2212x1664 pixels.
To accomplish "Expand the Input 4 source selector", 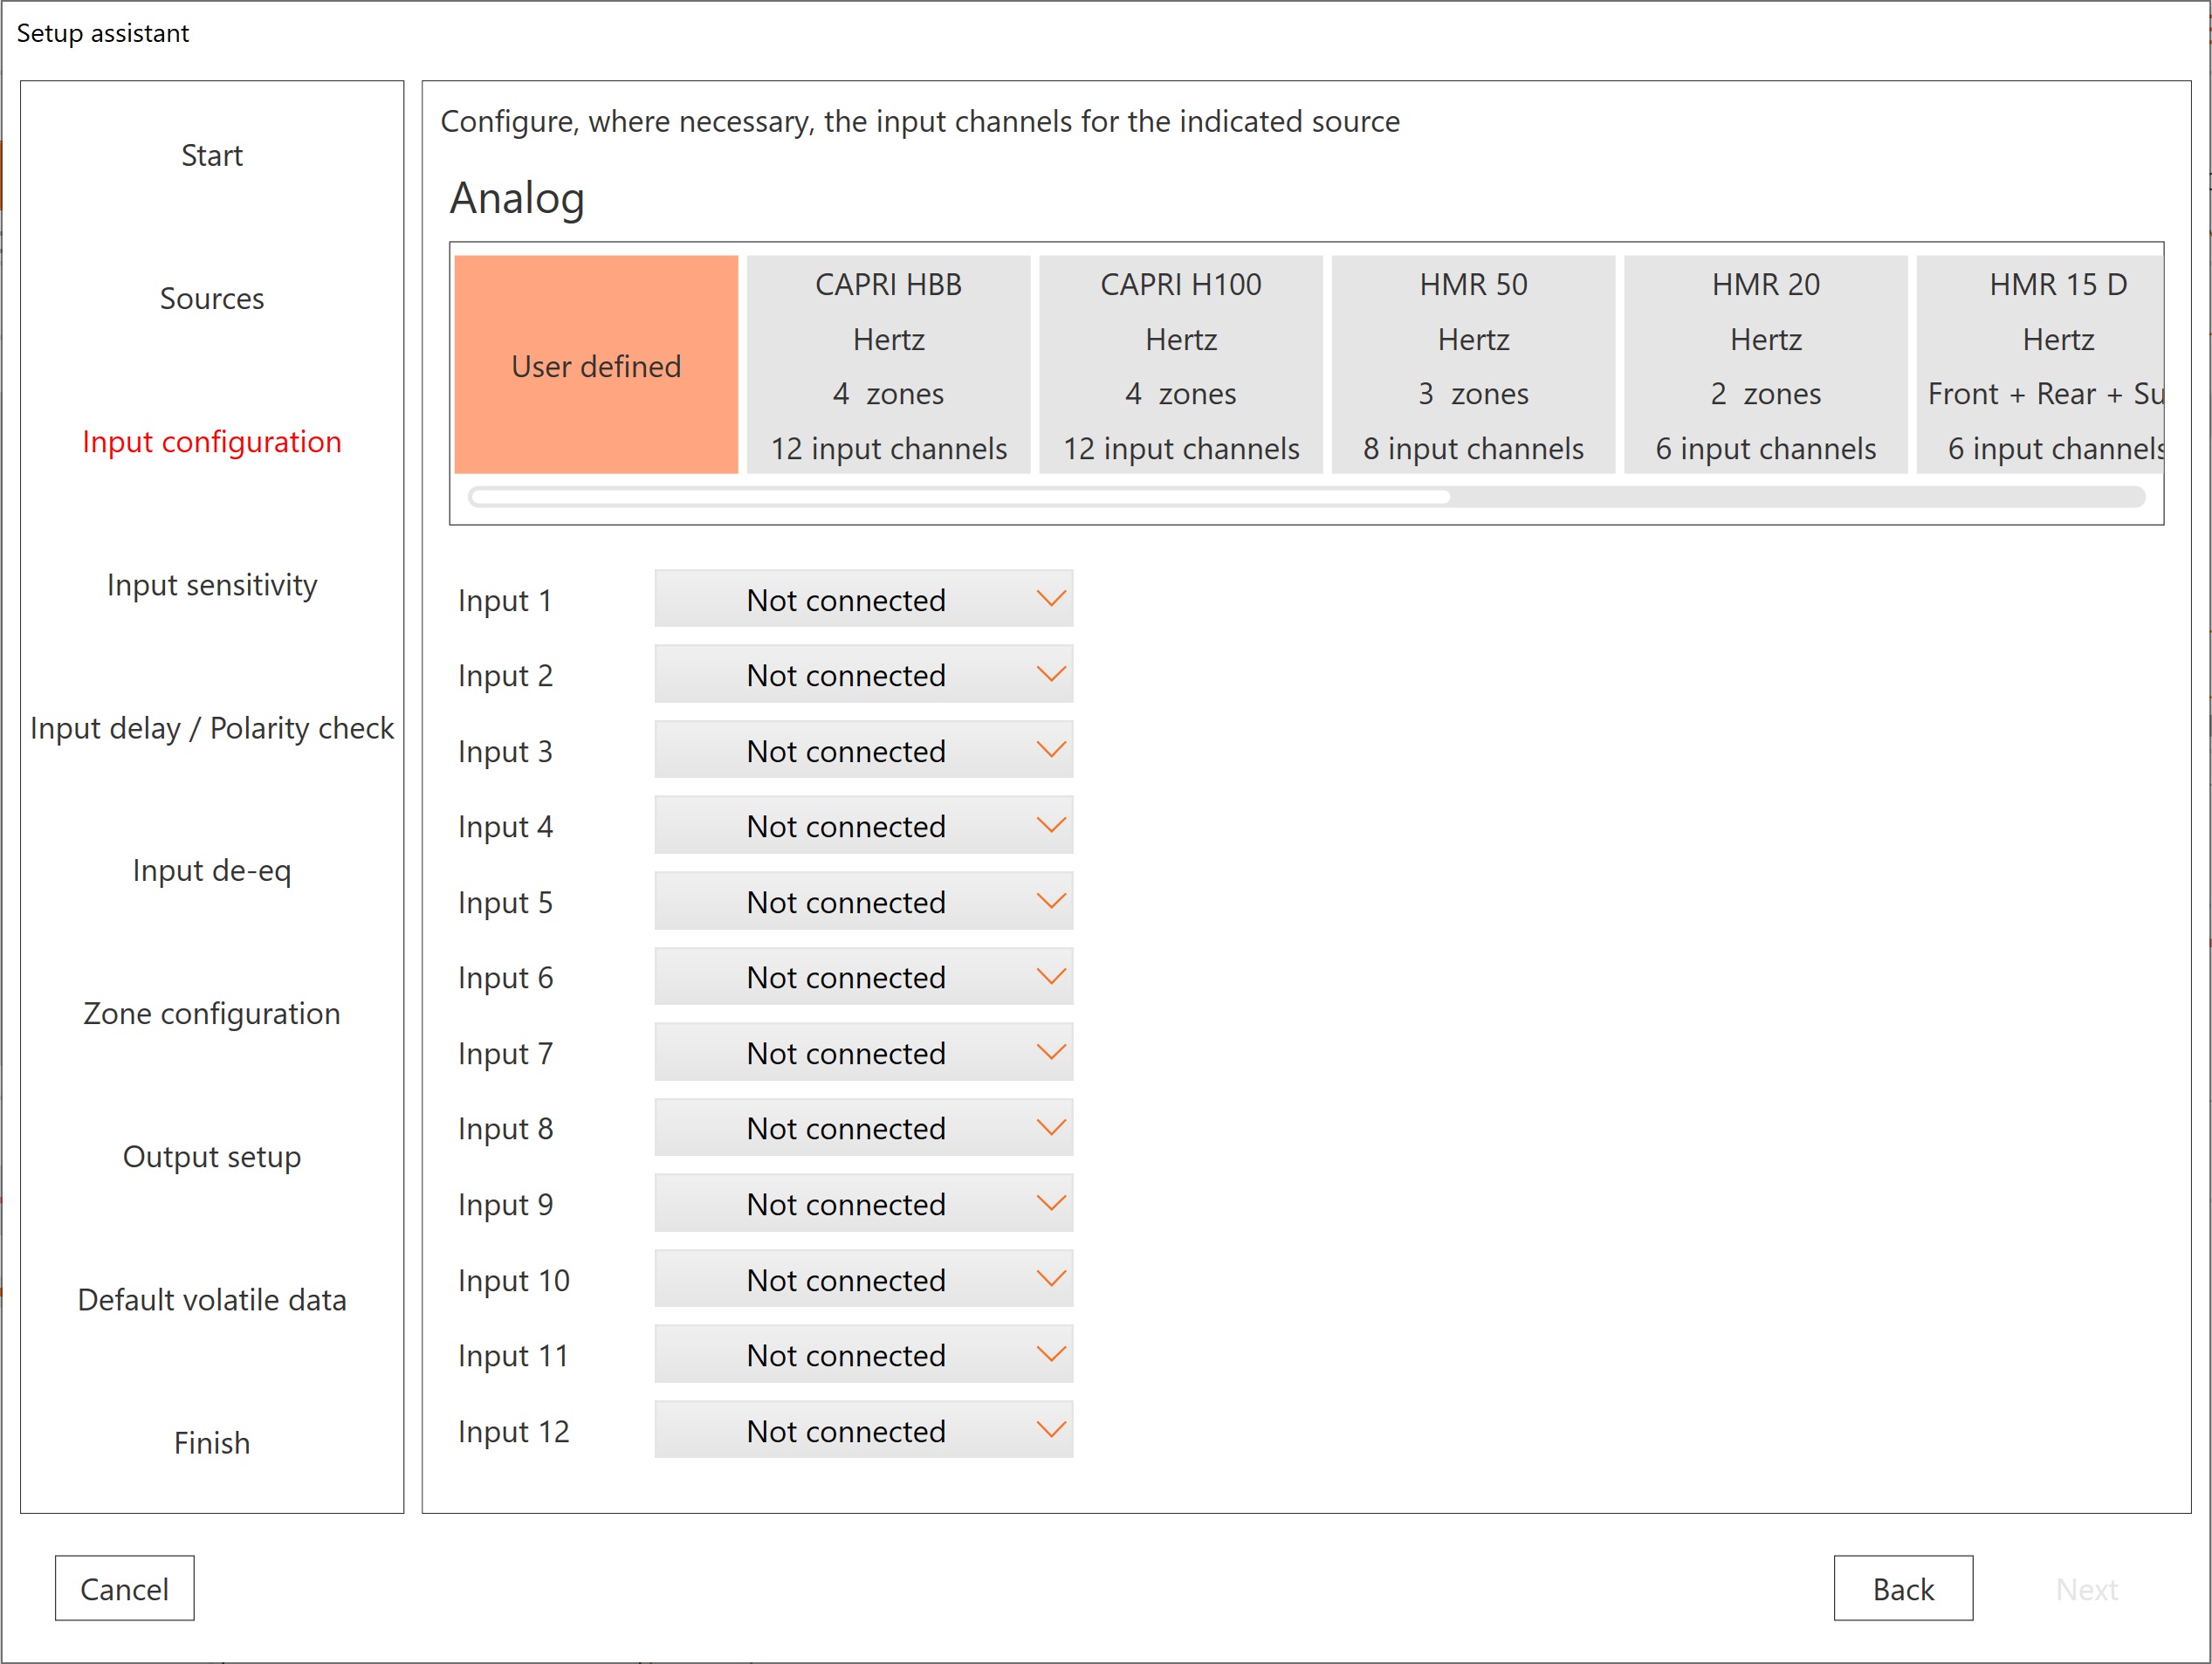I will click(863, 825).
